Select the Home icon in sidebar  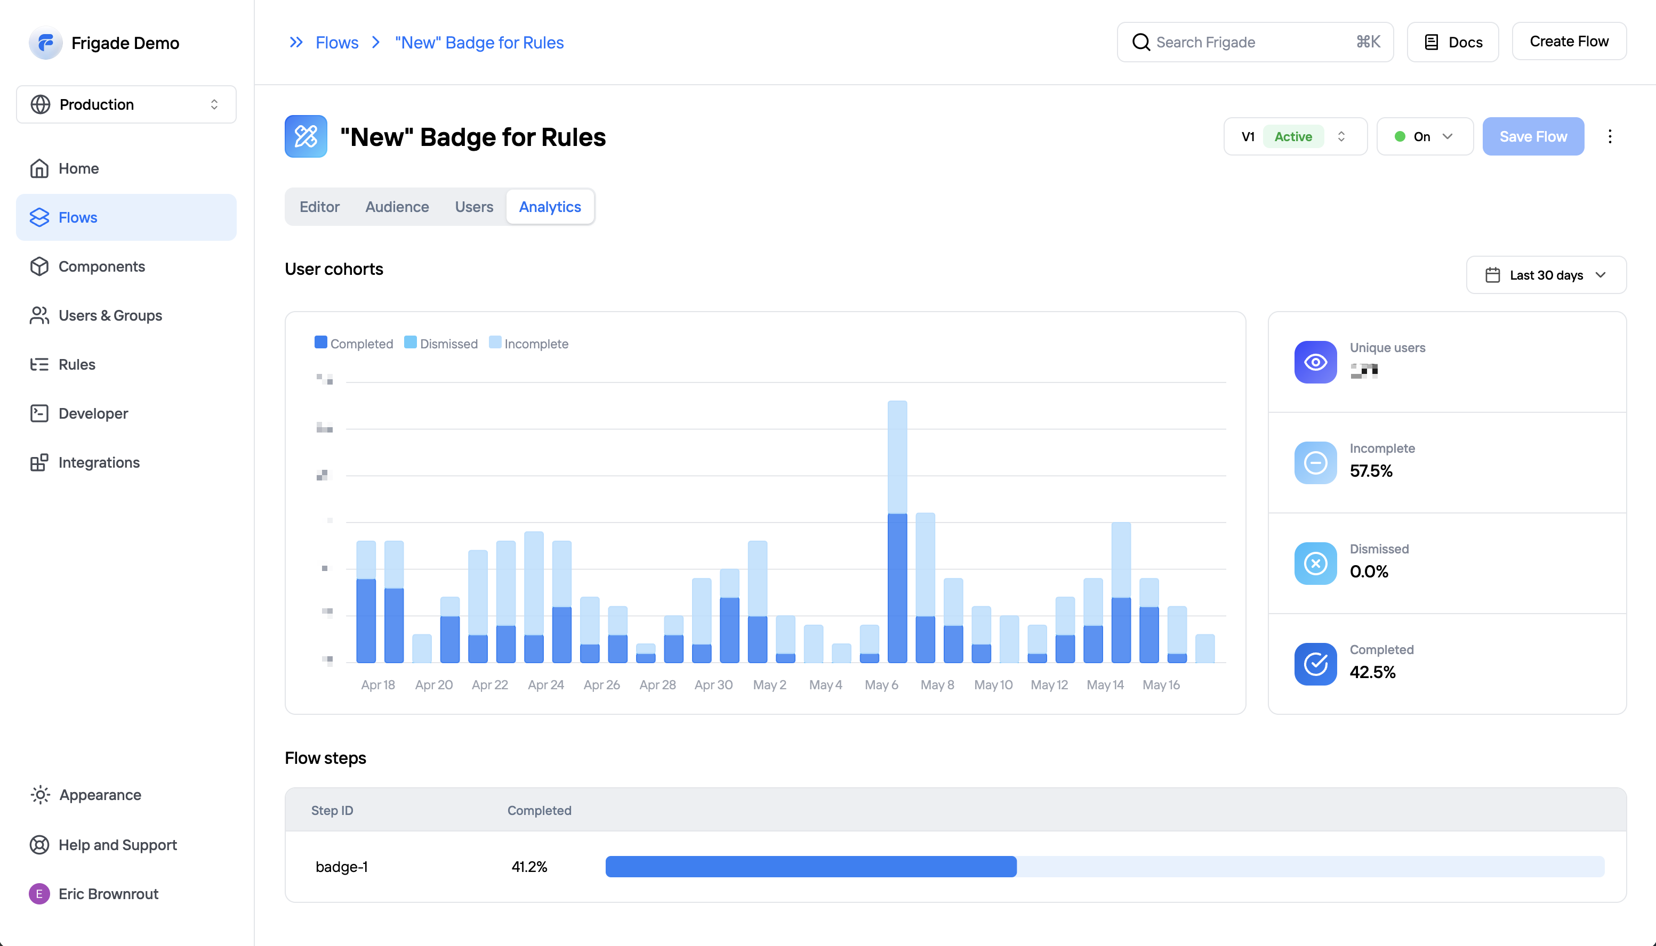tap(39, 168)
